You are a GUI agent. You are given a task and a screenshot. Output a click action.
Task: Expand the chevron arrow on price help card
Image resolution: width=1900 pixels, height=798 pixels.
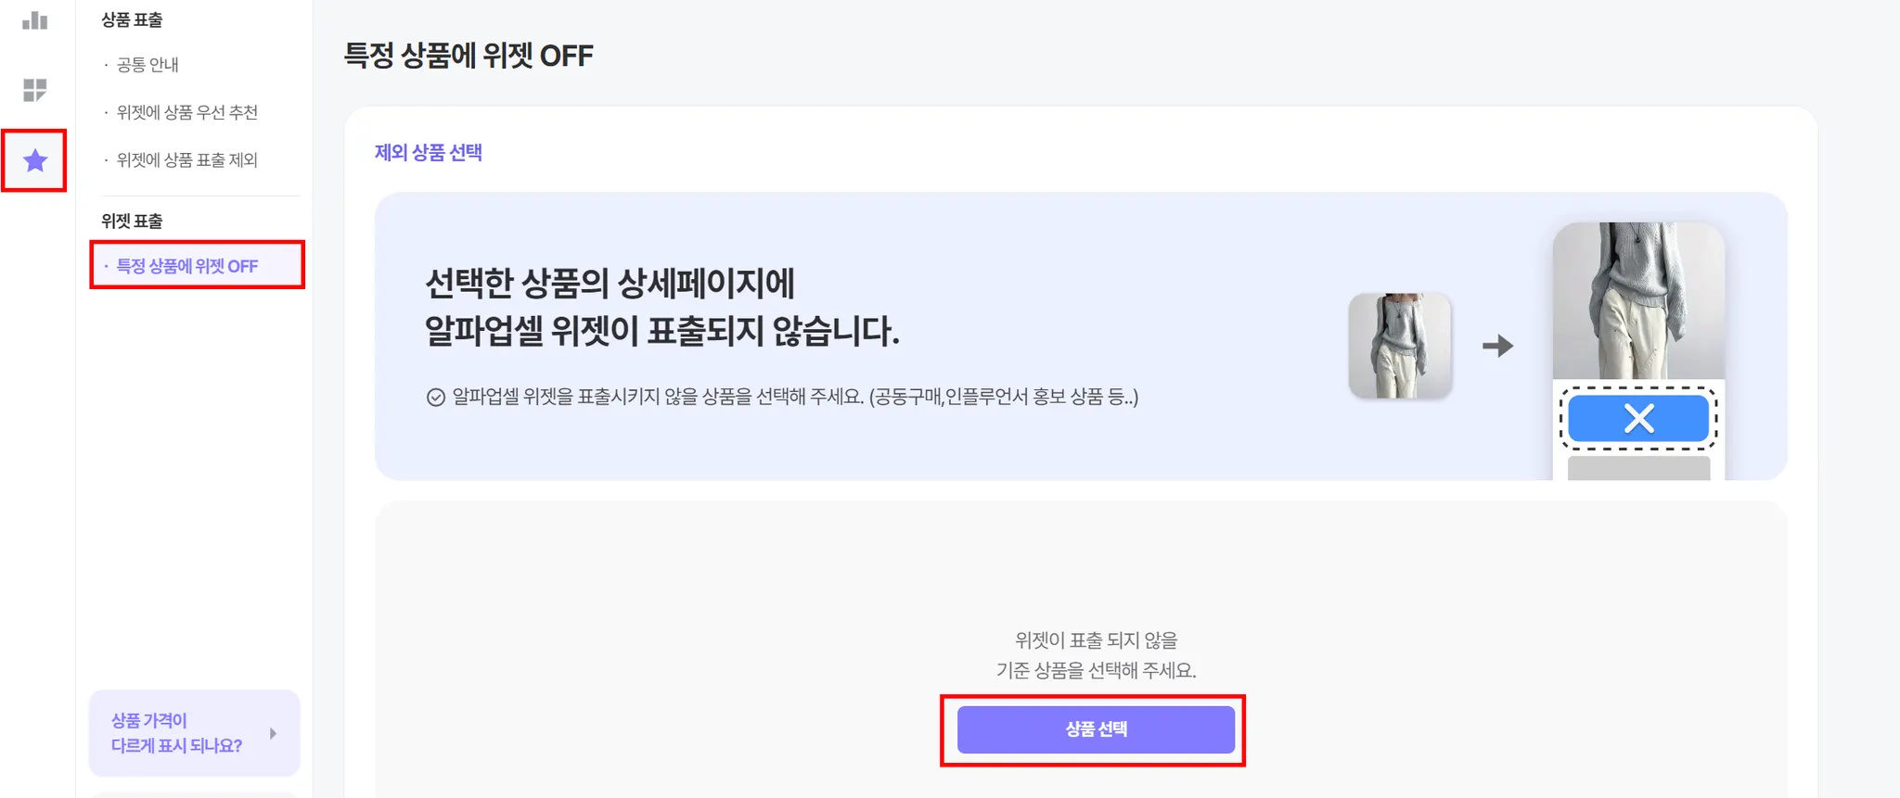point(273,733)
